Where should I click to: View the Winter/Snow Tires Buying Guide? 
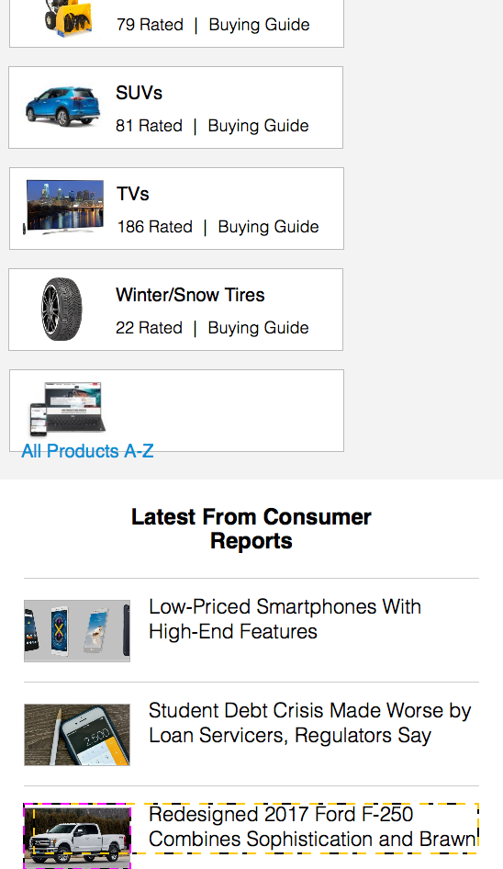pos(258,328)
